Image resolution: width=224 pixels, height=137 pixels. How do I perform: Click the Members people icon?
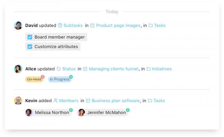click(x=55, y=101)
